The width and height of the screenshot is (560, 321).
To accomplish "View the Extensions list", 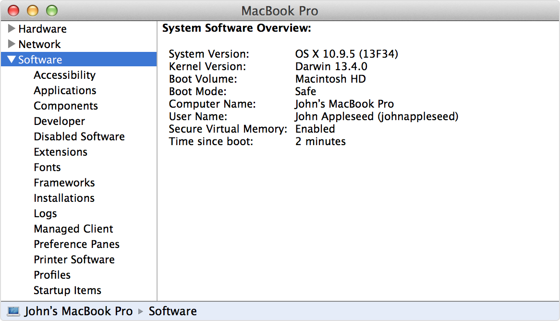I will click(61, 152).
